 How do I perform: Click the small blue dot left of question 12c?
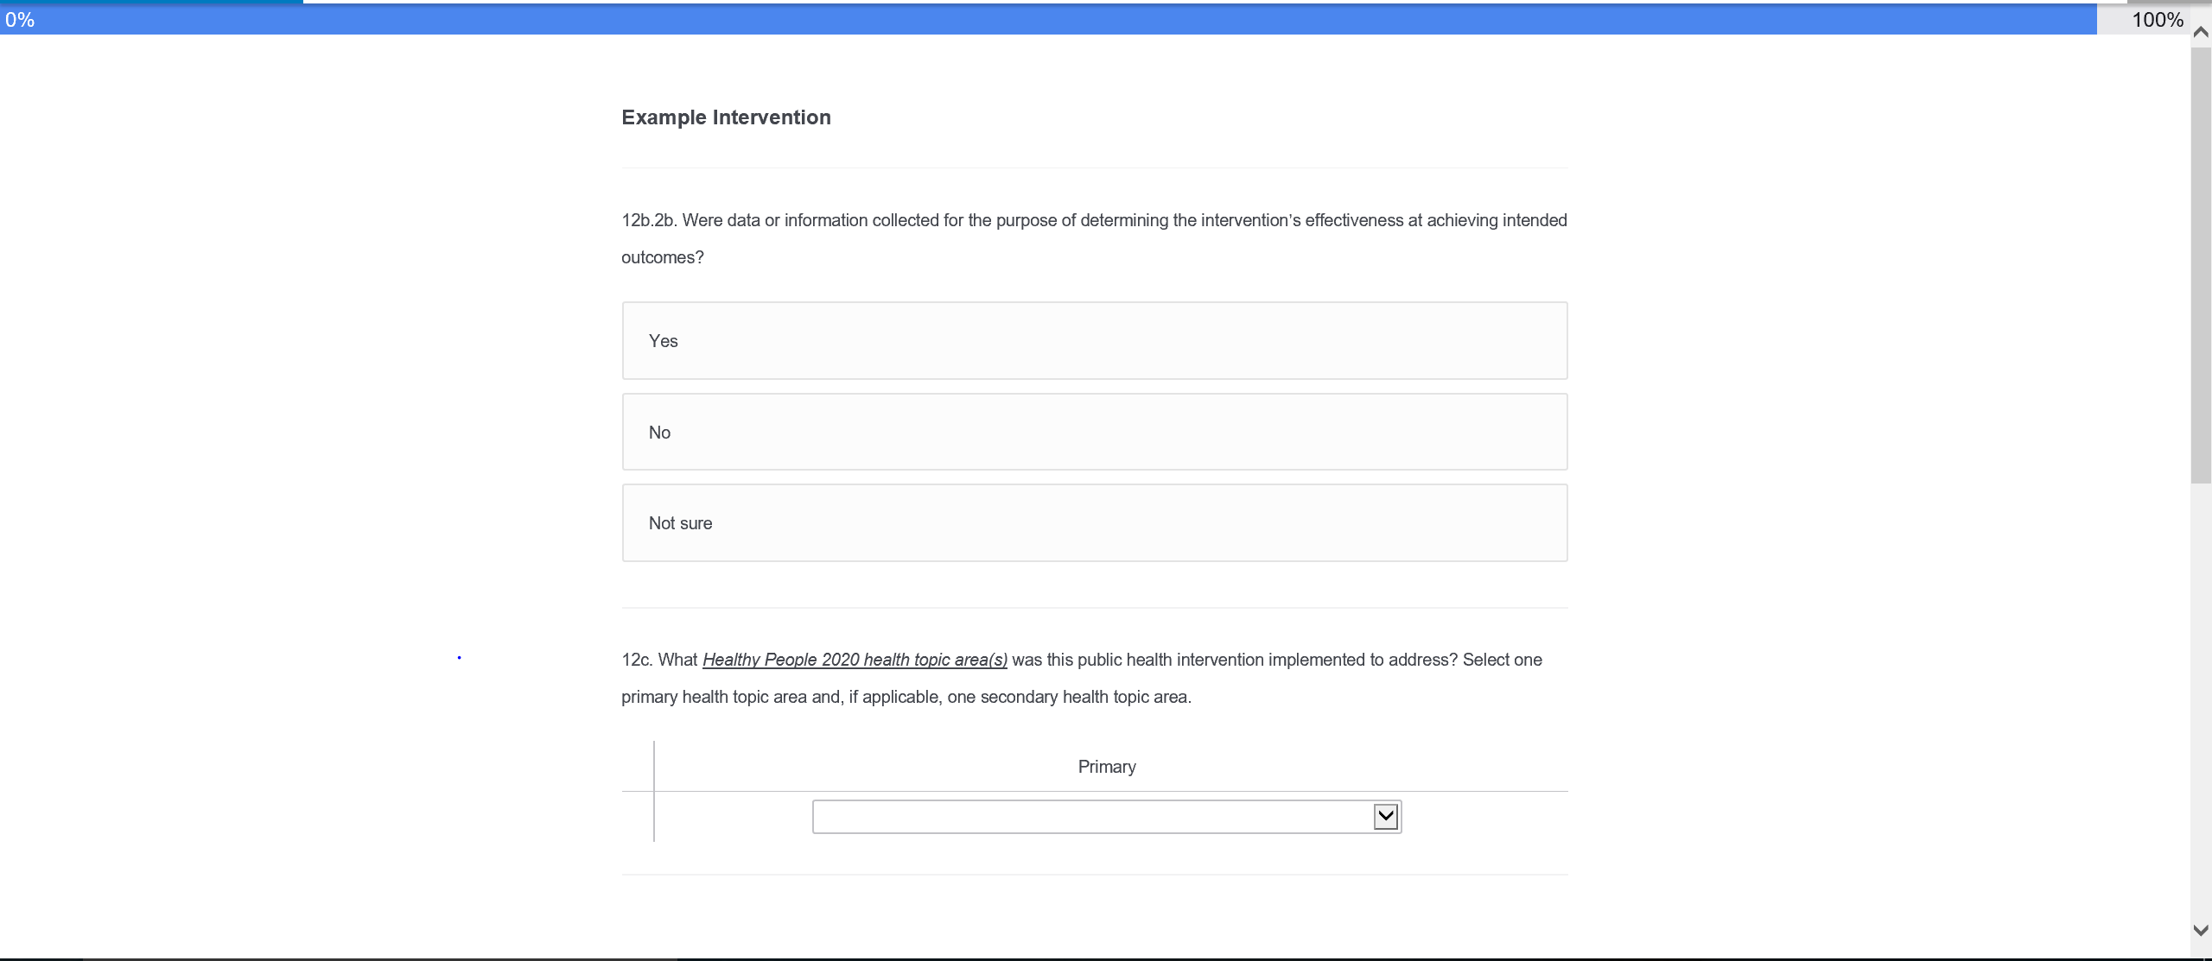tap(459, 658)
